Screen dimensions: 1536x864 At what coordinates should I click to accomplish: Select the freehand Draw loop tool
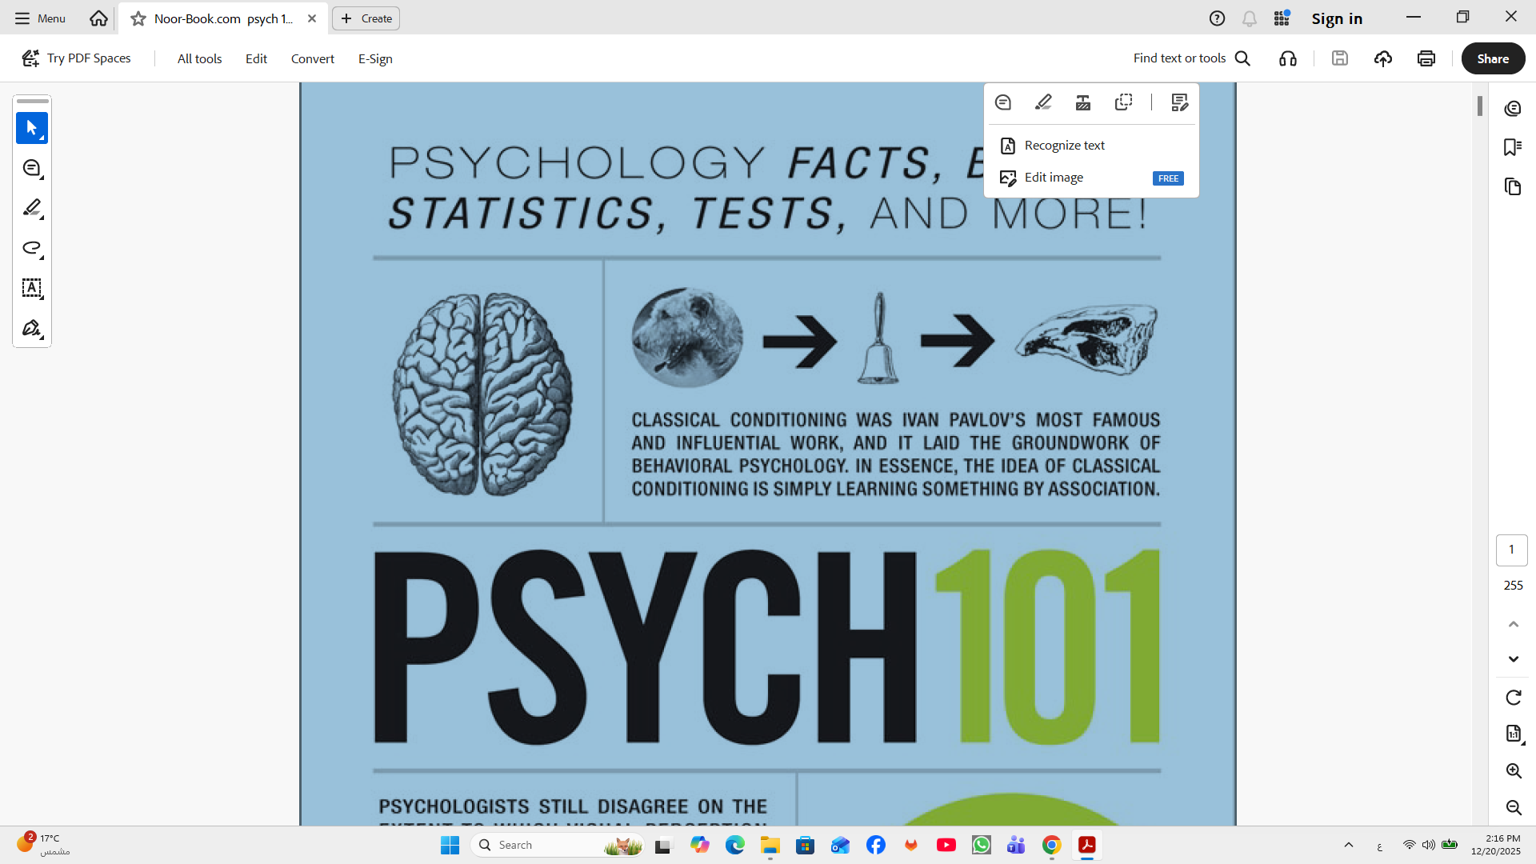pyautogui.click(x=32, y=248)
